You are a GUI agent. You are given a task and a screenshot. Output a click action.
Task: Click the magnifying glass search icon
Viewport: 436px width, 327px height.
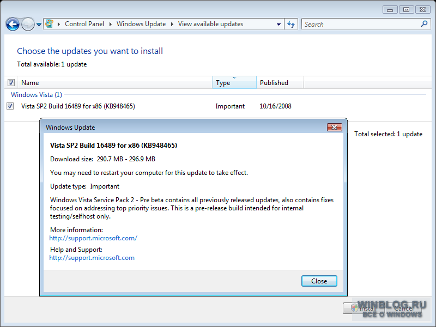click(424, 24)
